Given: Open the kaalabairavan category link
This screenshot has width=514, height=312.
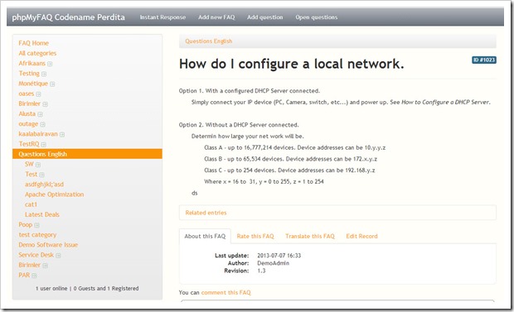Looking at the screenshot, I should pos(38,134).
